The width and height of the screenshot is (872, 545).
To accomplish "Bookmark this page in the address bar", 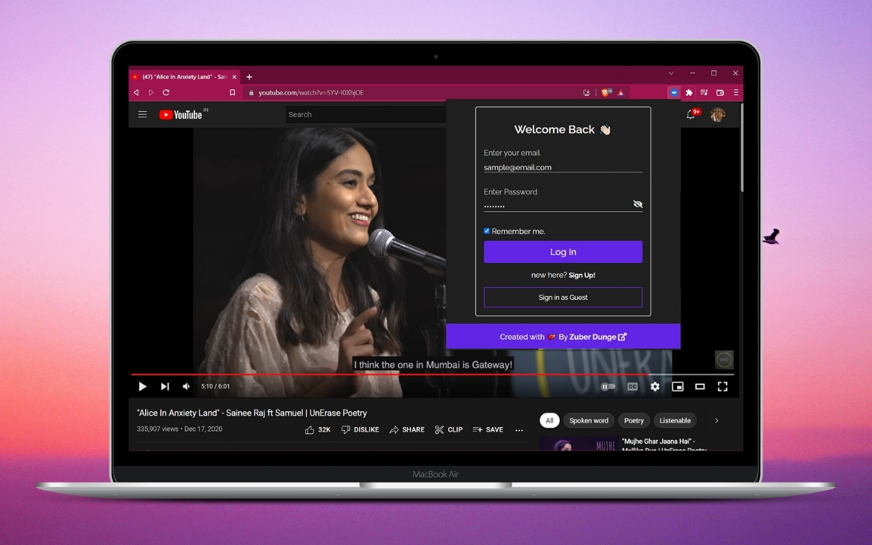I will [x=232, y=93].
